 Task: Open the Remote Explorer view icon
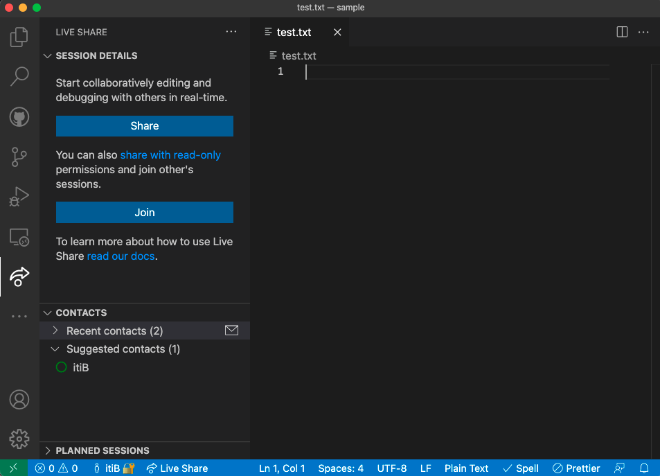(x=19, y=237)
